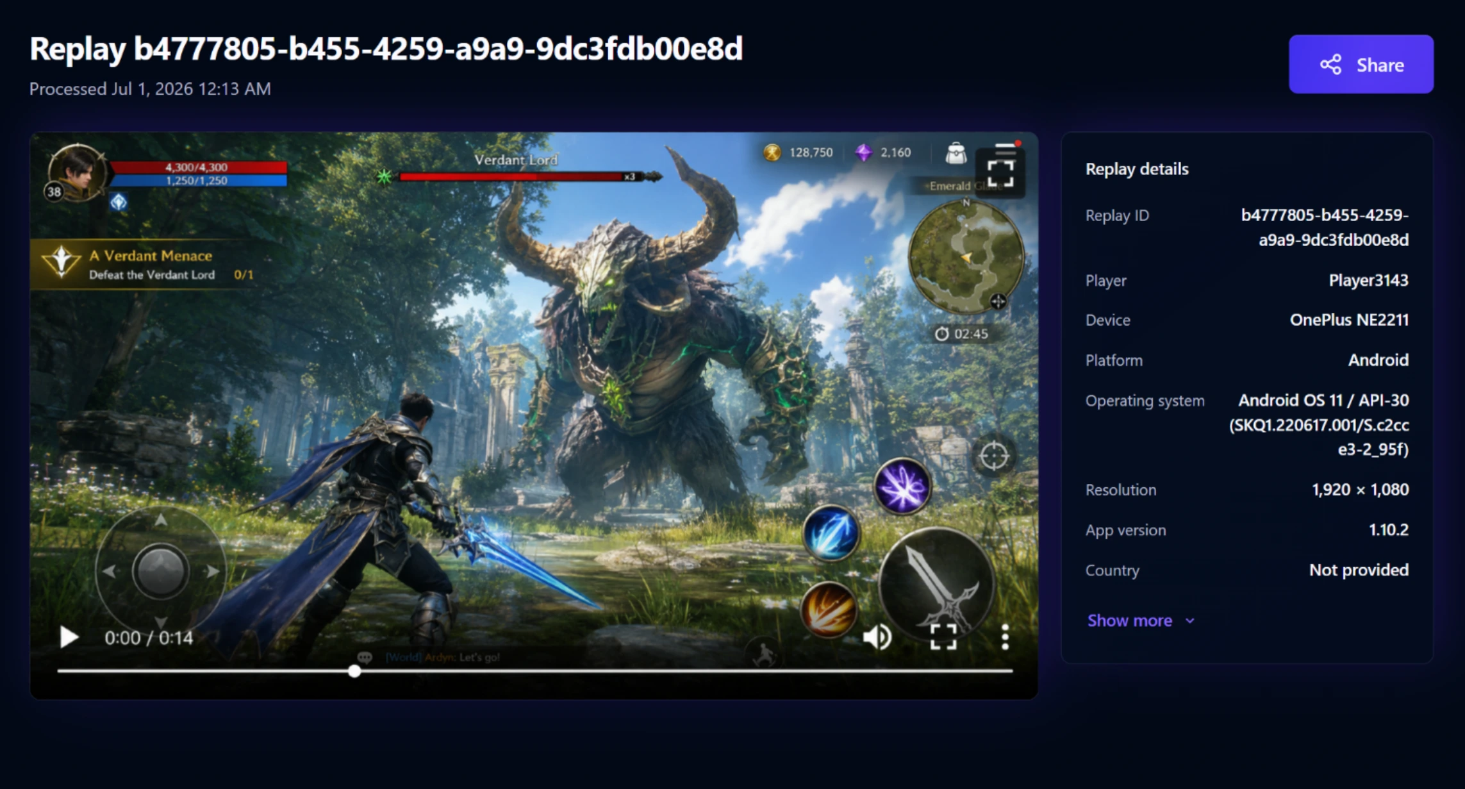Click the Not provided country value

[1359, 570]
